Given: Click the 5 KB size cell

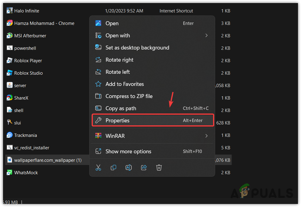Looking at the screenshot, I should click(225, 148).
